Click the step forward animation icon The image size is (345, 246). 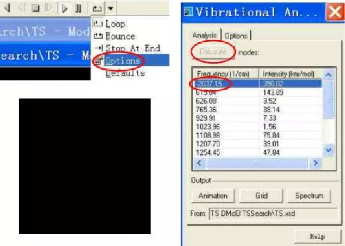coord(48,8)
